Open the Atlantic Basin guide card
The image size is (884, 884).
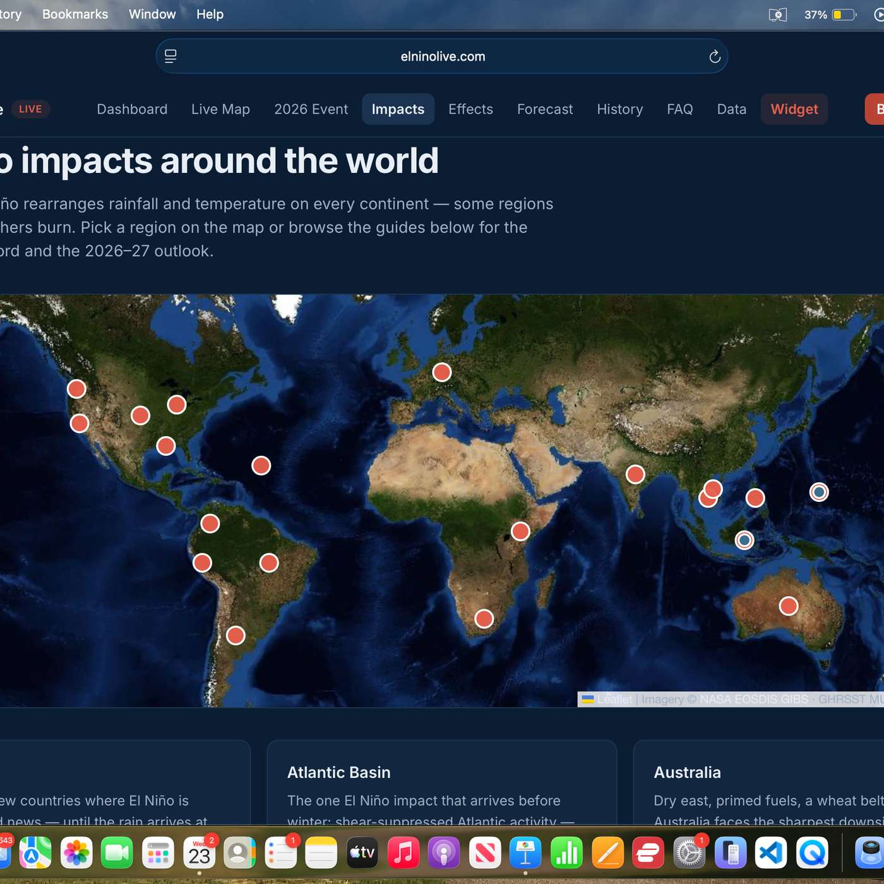(442, 783)
